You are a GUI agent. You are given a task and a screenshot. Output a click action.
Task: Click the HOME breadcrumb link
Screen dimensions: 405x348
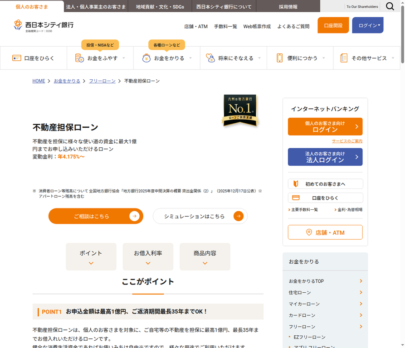(x=39, y=81)
